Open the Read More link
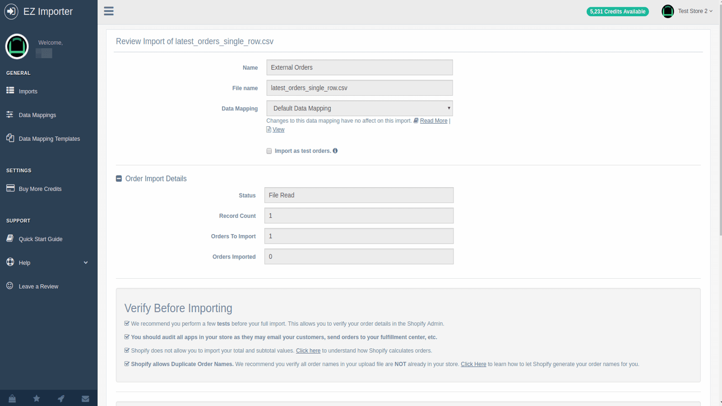The height and width of the screenshot is (406, 722). [433, 120]
